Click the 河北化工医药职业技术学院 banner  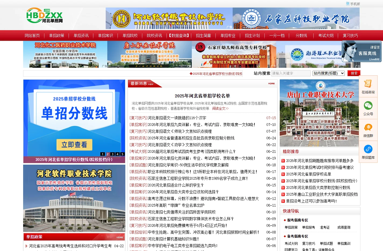(65, 54)
